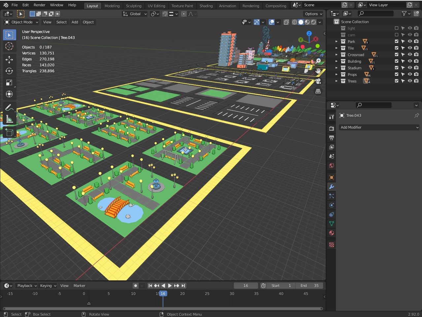The image size is (422, 317).
Task: Select the 3D Cursor tool
Action: [9, 46]
